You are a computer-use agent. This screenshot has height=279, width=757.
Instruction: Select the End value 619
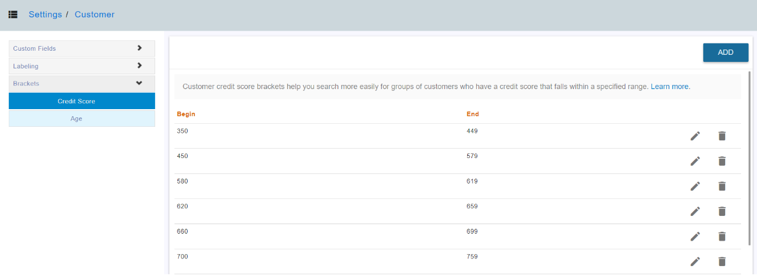(472, 181)
